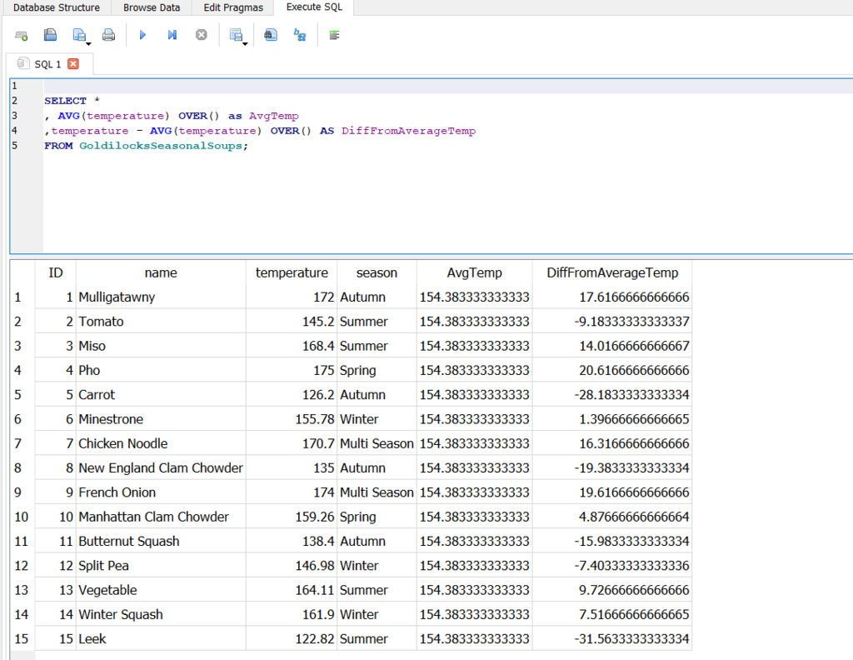Open the Database Structure tab
This screenshot has width=853, height=660.
pyautogui.click(x=56, y=7)
